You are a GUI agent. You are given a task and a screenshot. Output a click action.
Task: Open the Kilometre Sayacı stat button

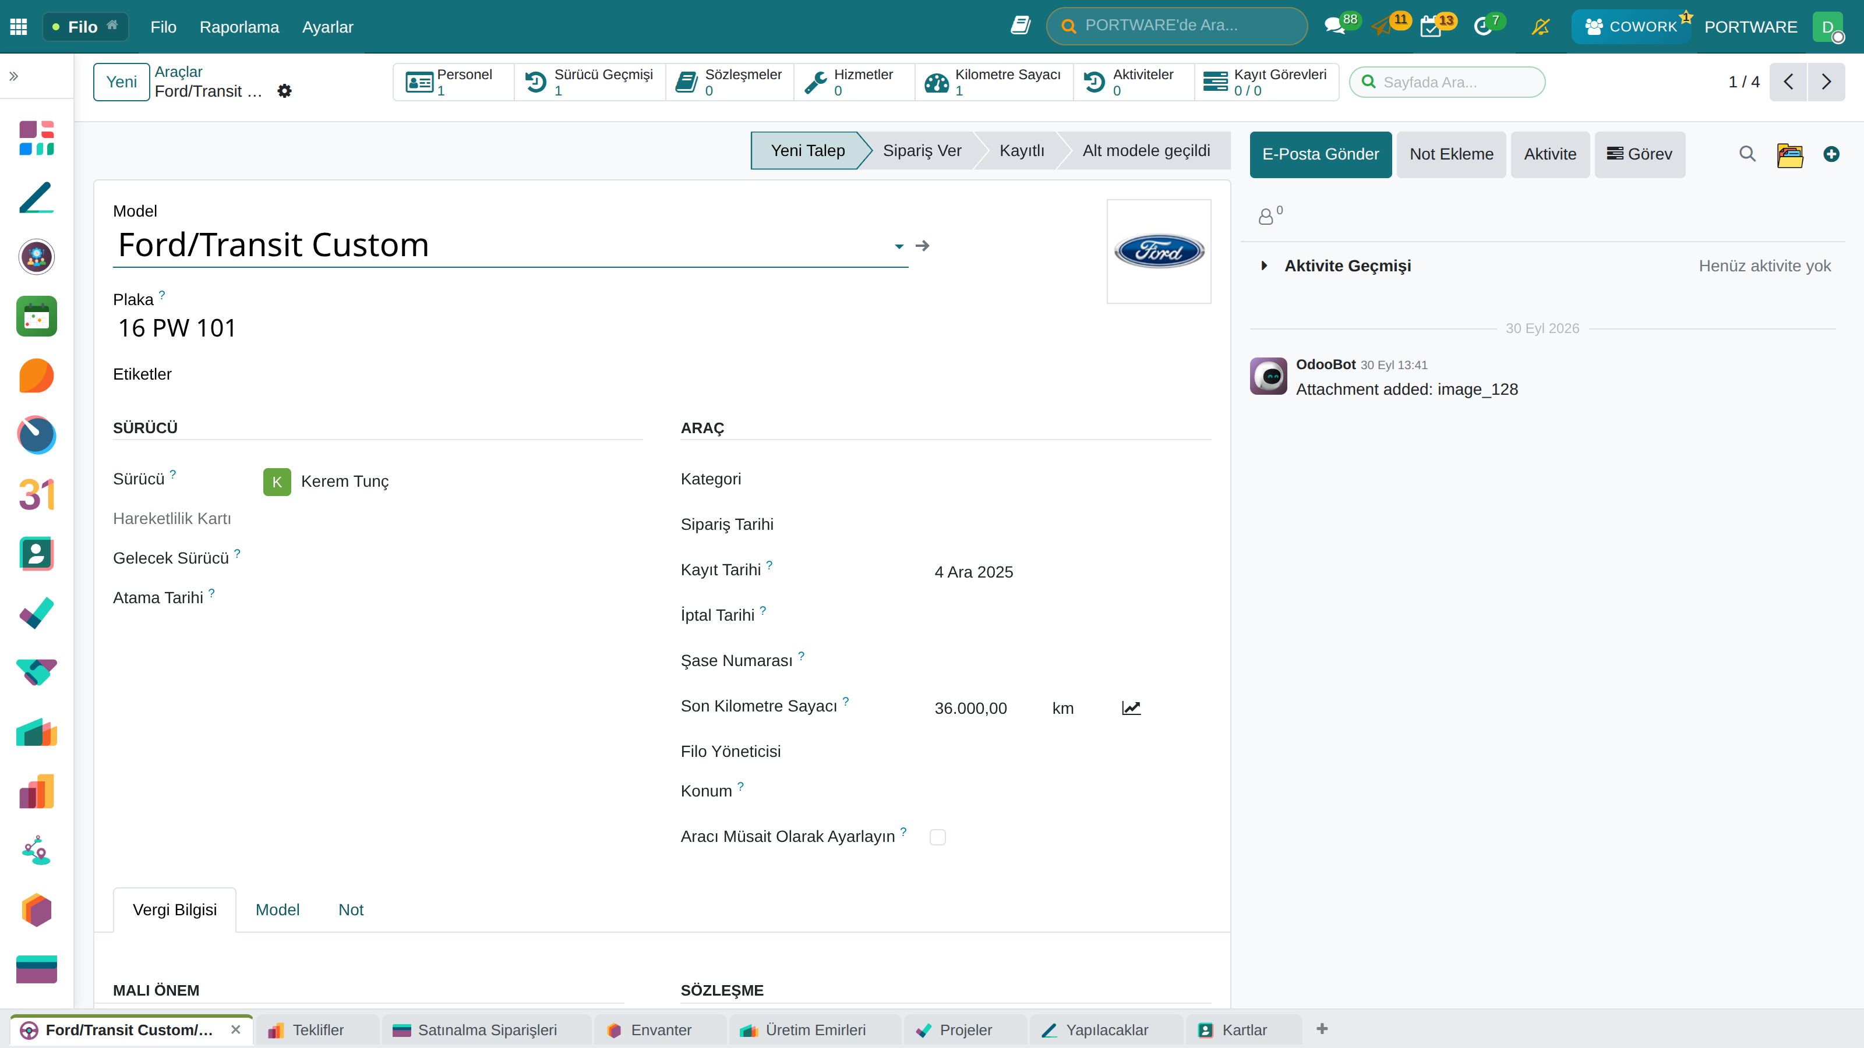click(994, 82)
